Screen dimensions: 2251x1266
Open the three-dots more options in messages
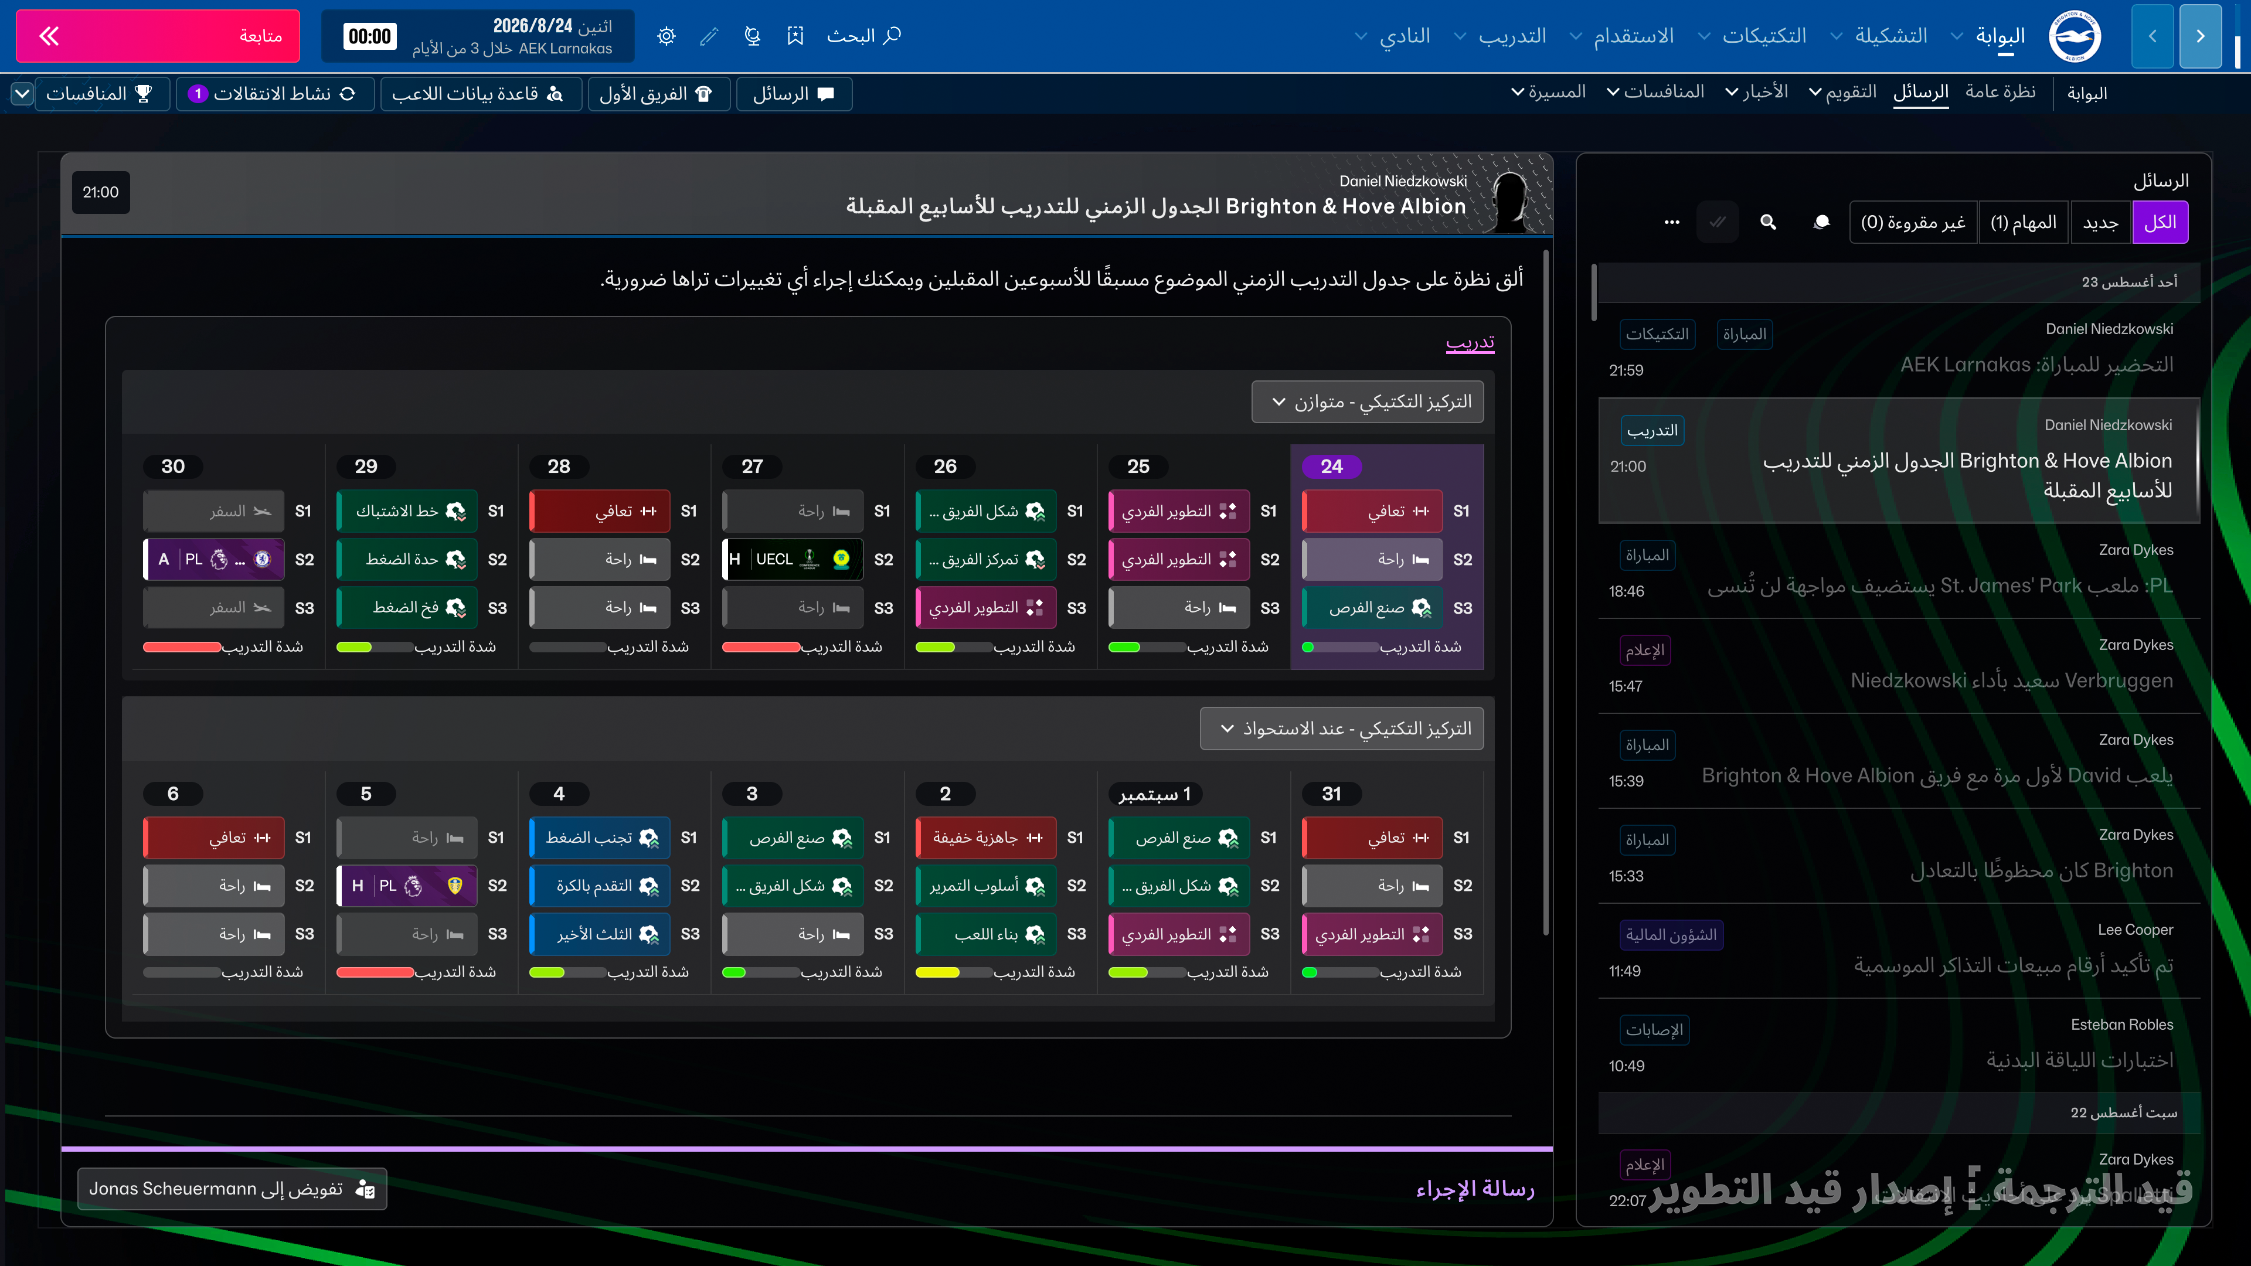(x=1672, y=222)
